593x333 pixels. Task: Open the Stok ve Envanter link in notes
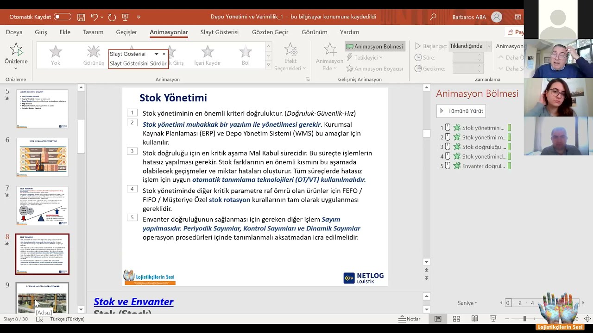coord(133,302)
